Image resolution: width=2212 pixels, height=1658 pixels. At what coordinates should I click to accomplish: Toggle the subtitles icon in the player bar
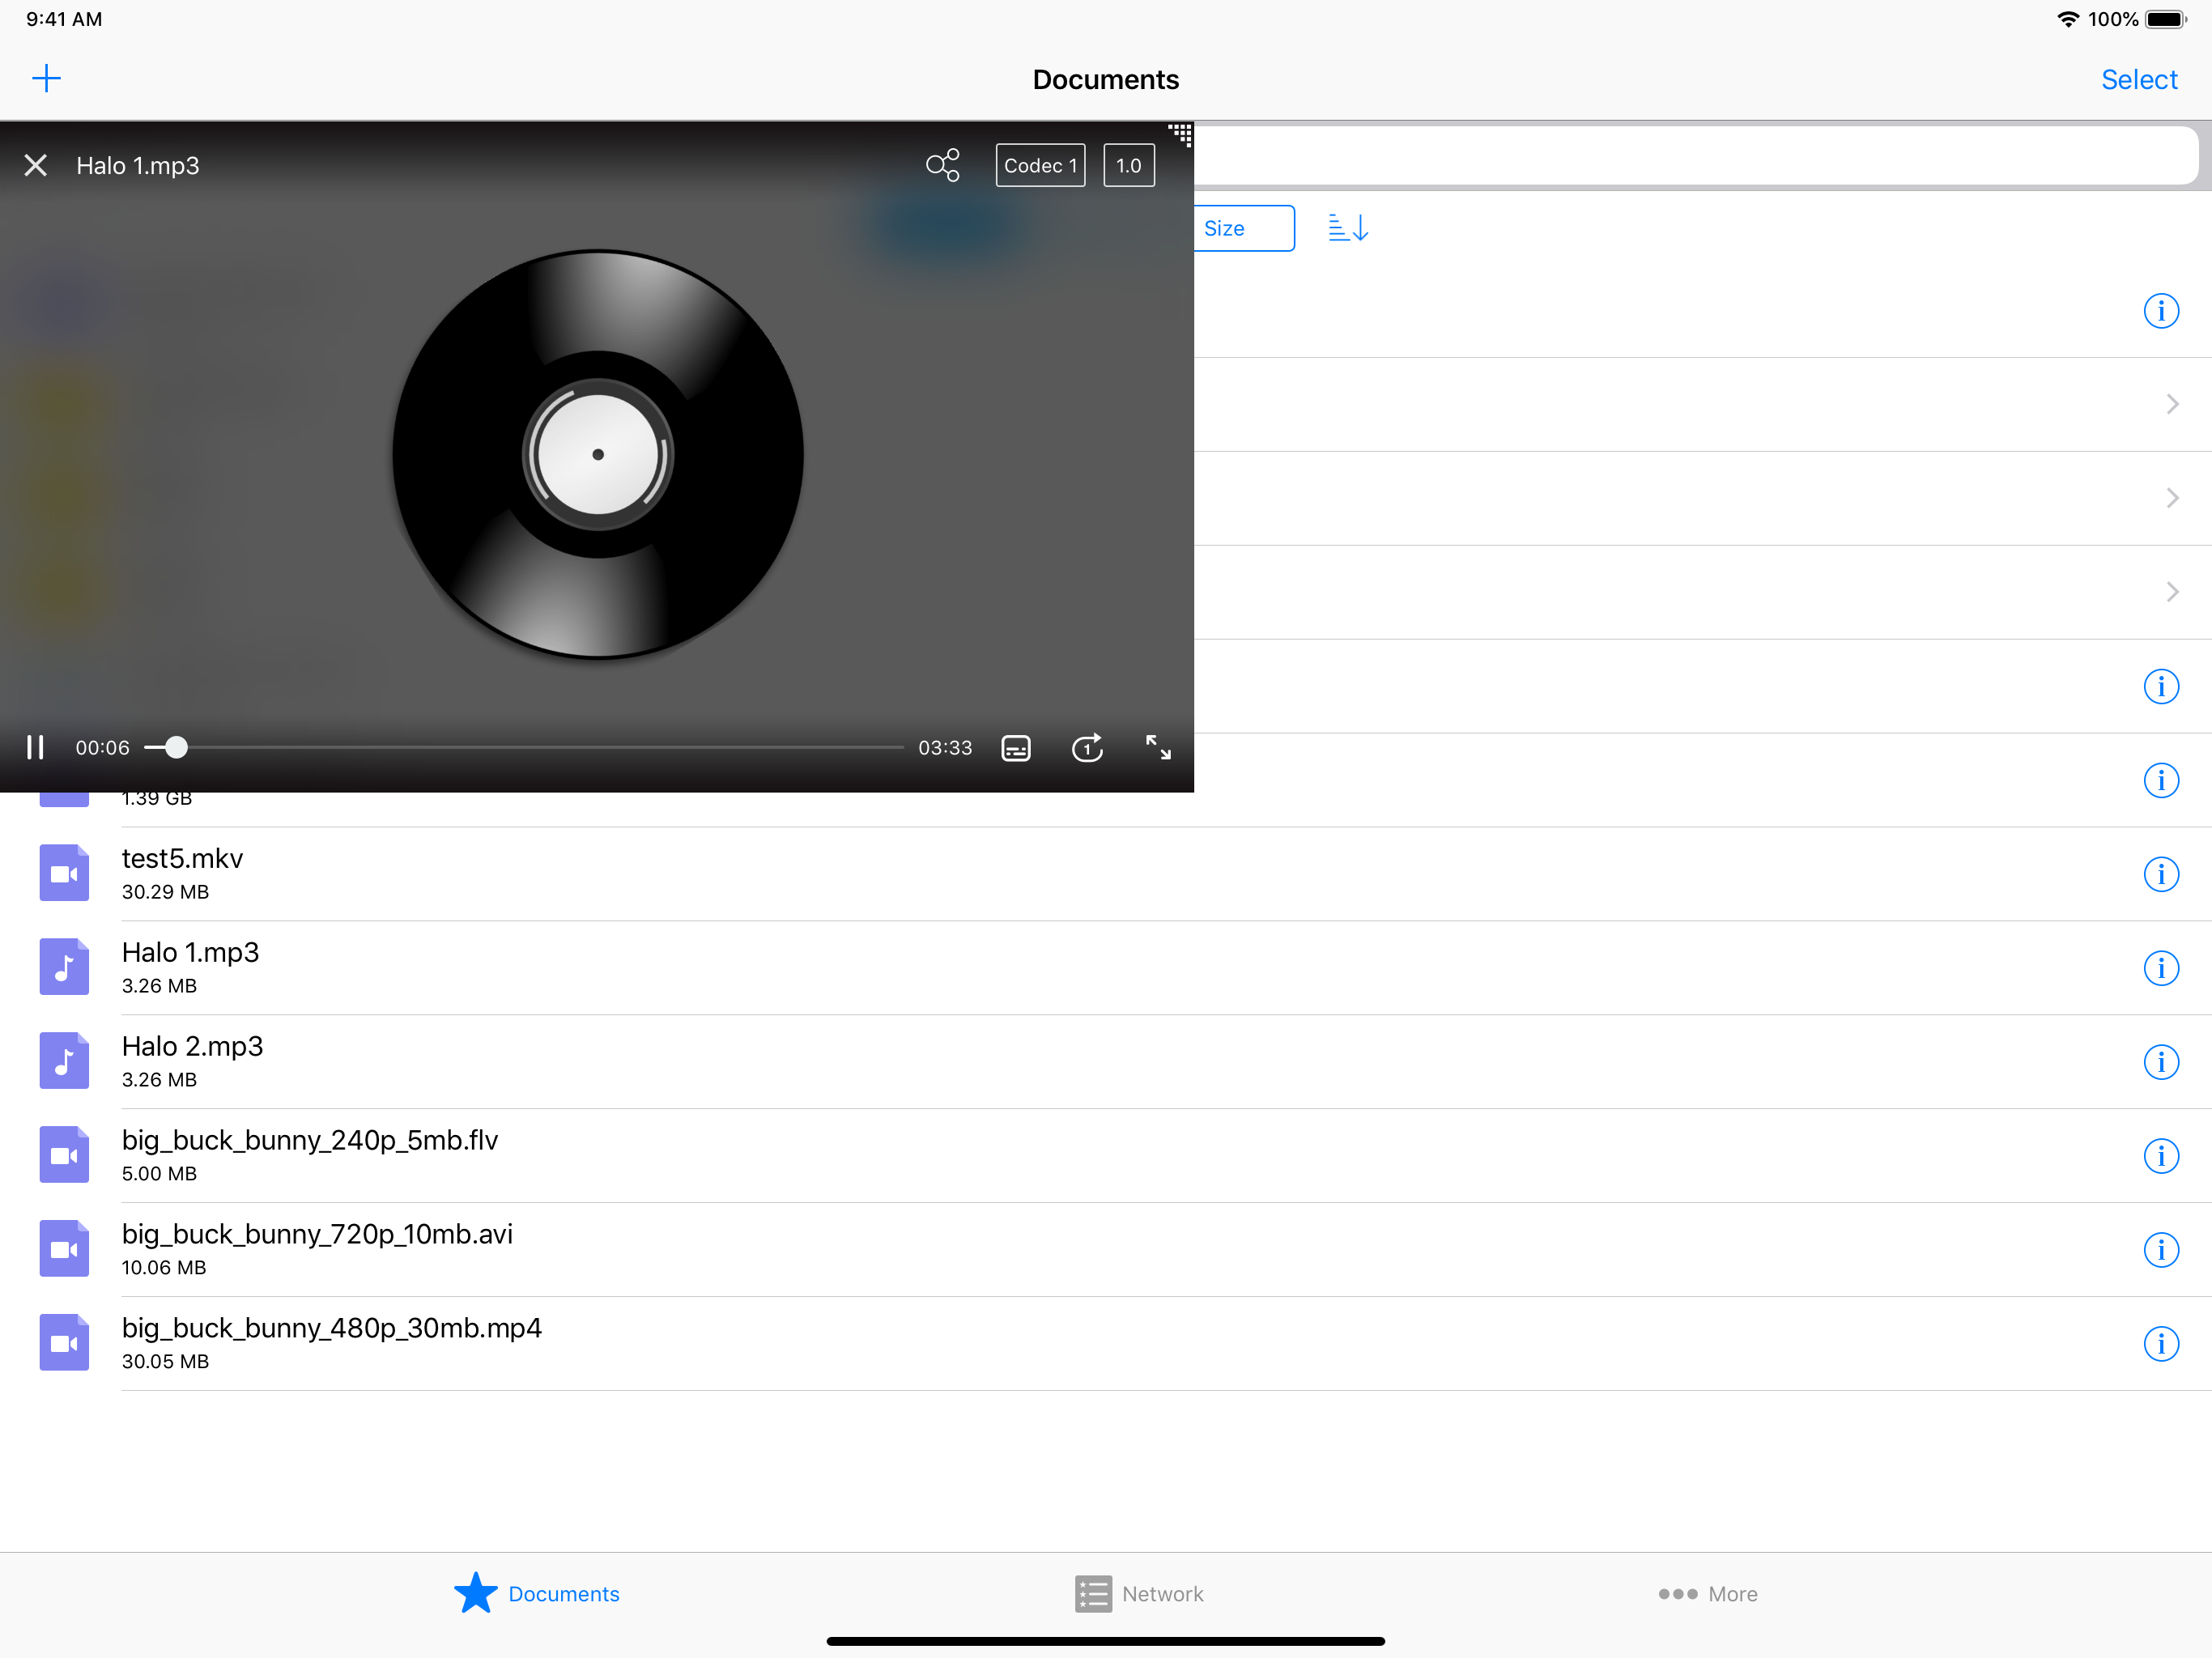coord(1015,748)
